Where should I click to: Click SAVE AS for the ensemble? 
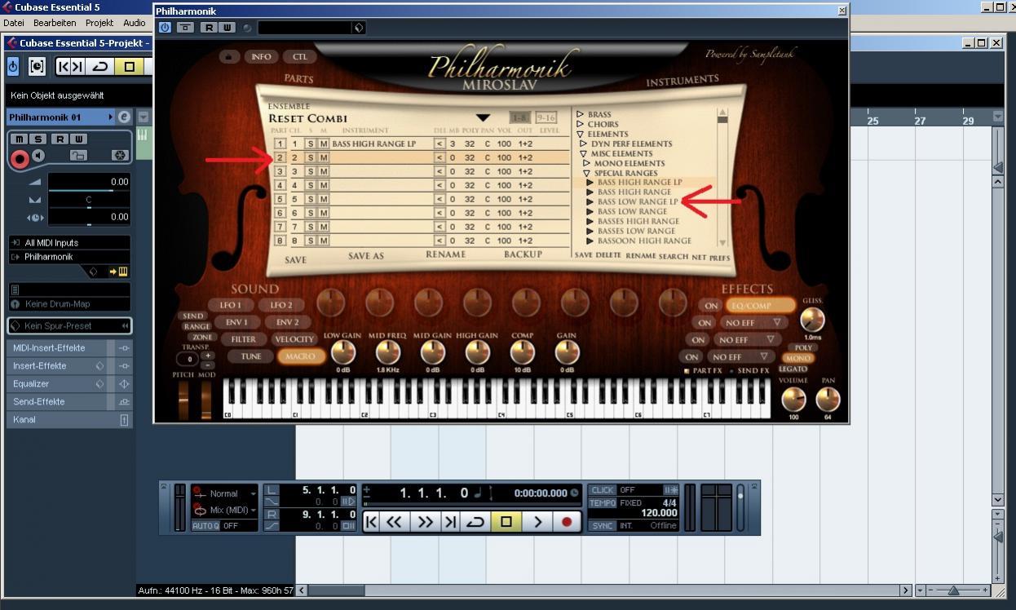point(365,256)
